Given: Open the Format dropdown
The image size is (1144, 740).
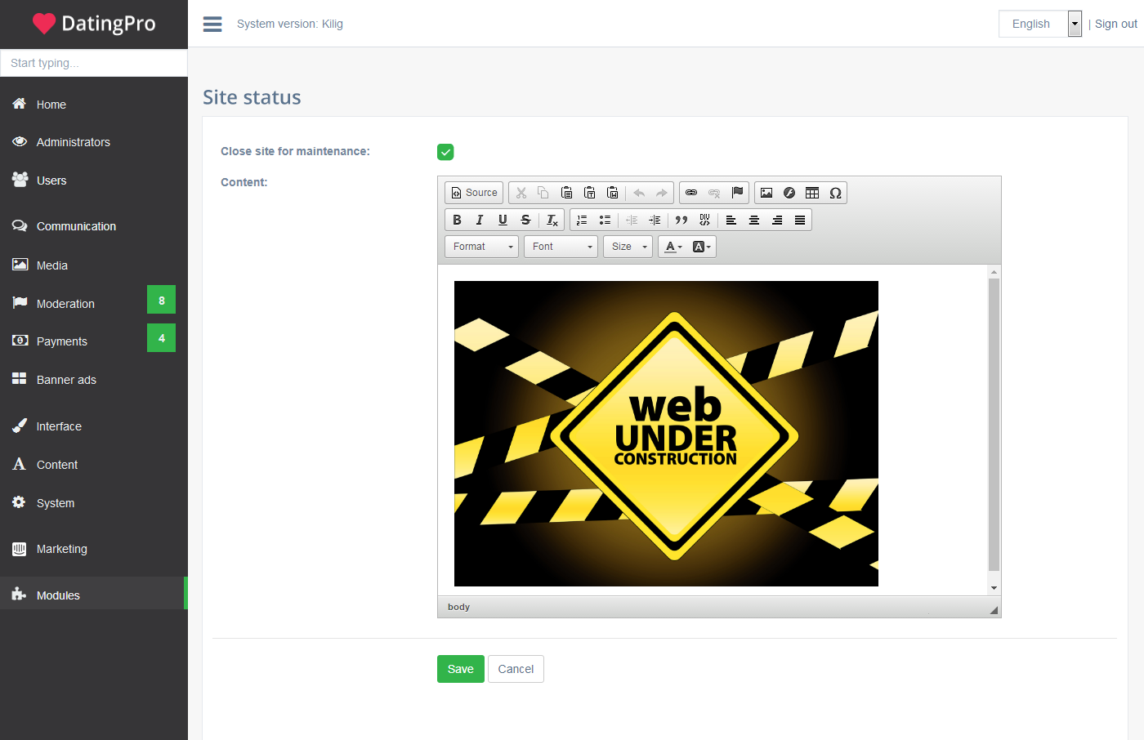Looking at the screenshot, I should pyautogui.click(x=481, y=247).
